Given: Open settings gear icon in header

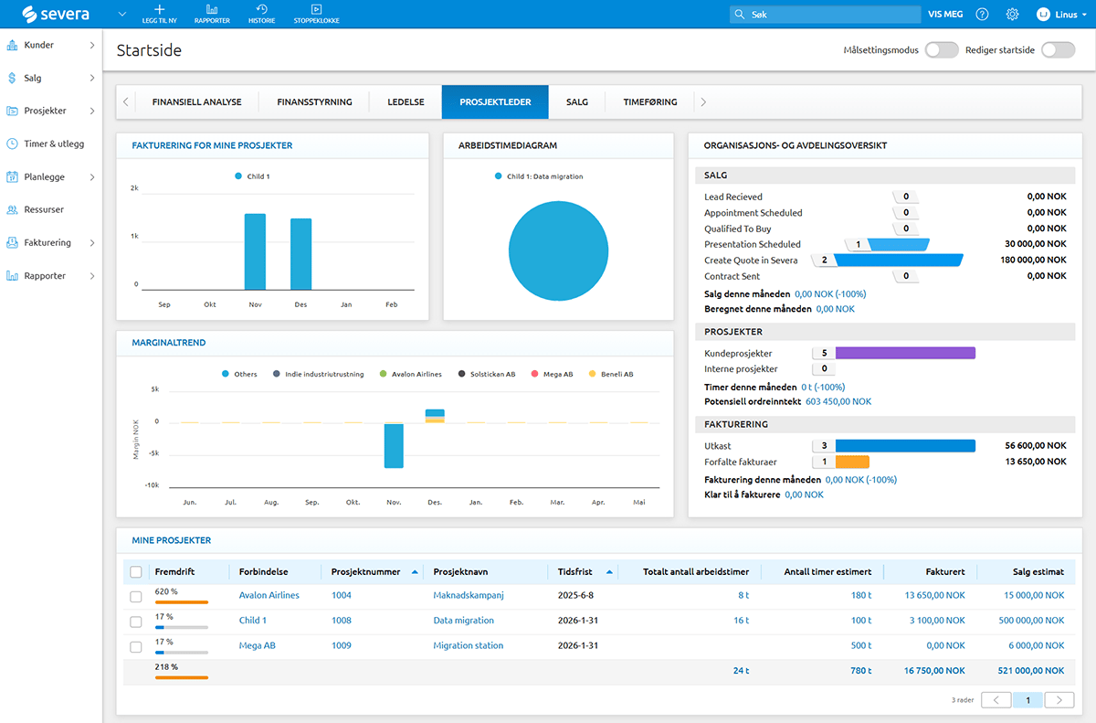Looking at the screenshot, I should pyautogui.click(x=1012, y=15).
